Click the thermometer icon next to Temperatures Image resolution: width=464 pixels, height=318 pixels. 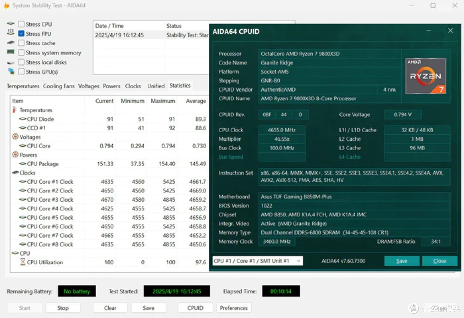point(14,110)
